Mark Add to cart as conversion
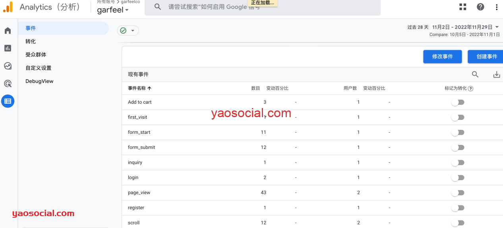The width and height of the screenshot is (503, 228). 458,102
